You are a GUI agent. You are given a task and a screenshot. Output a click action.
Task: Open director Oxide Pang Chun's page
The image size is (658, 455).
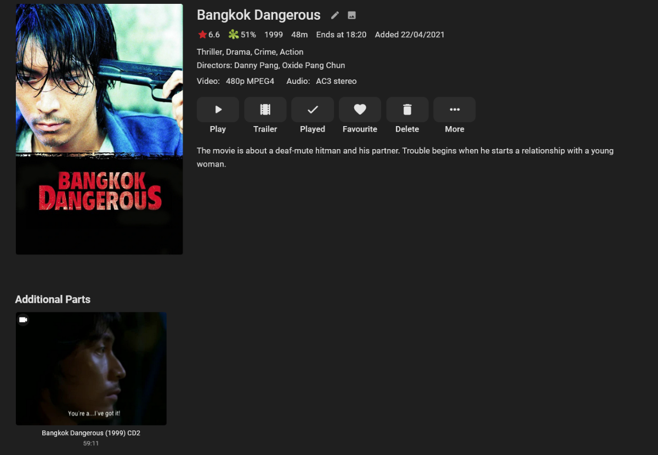tap(314, 65)
